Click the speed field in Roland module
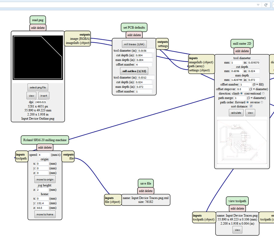Screen dimensions: 274x237 [x=44, y=155]
